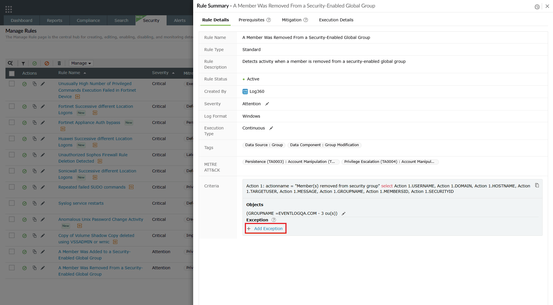The width and height of the screenshot is (553, 305).
Task: Edit the Severity value with pencil icon
Action: coord(267,104)
